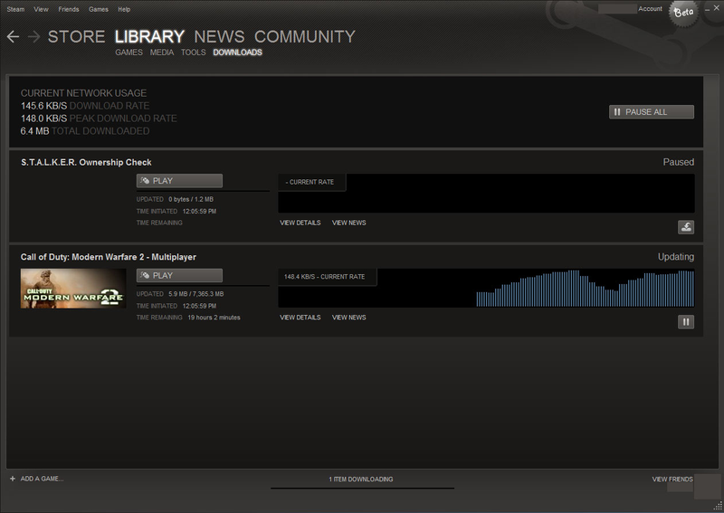Select the MEDIA sub-tab

click(162, 52)
